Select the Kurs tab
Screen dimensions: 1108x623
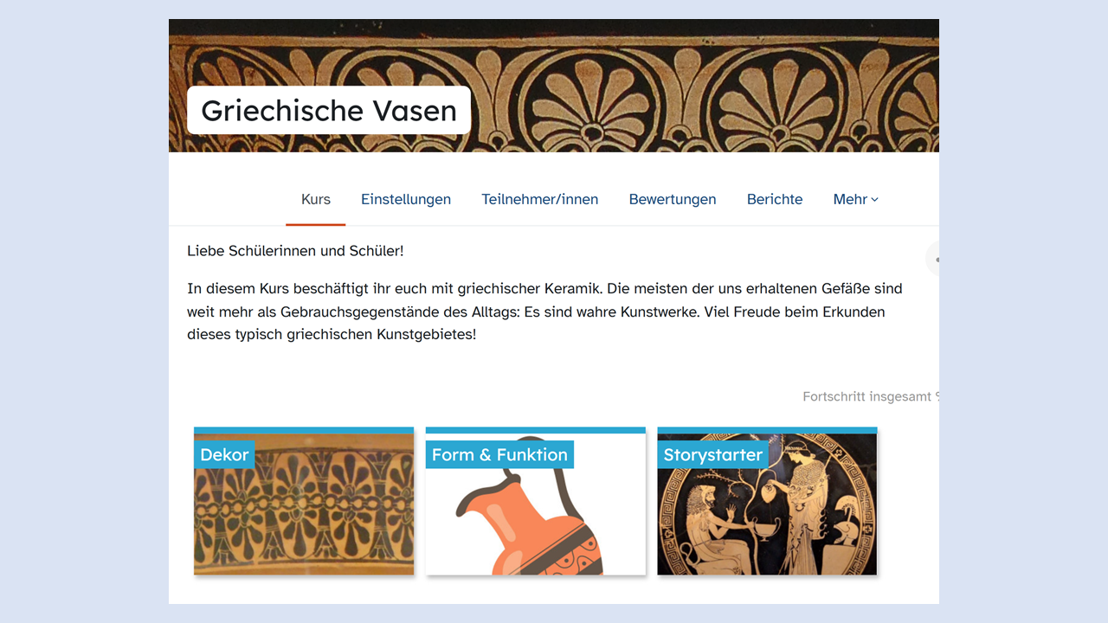(316, 199)
